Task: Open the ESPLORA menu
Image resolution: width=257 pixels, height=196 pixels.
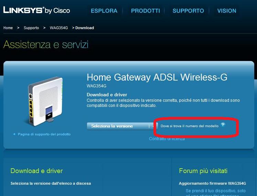Action: coord(104,11)
